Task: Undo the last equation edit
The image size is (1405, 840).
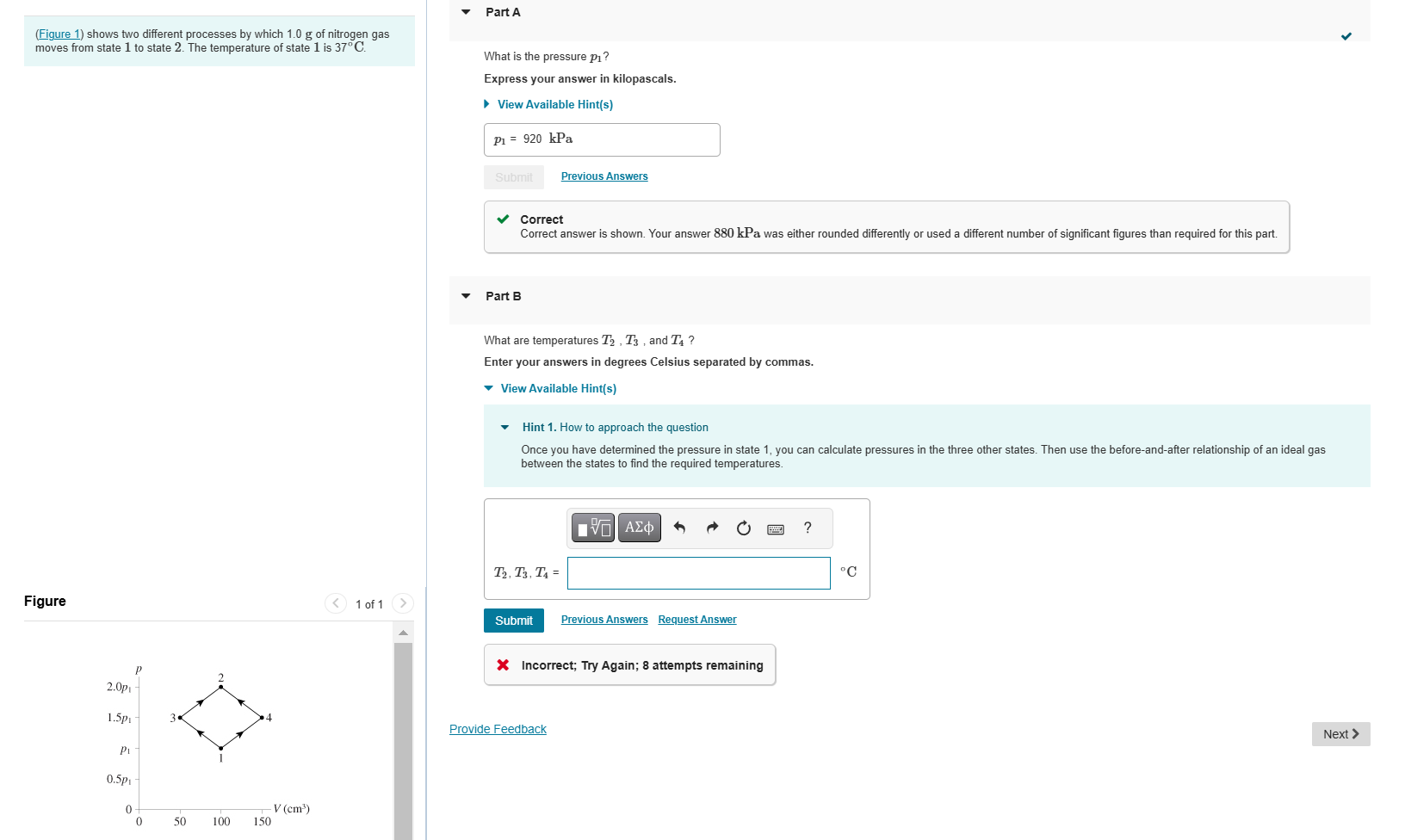Action: point(679,528)
